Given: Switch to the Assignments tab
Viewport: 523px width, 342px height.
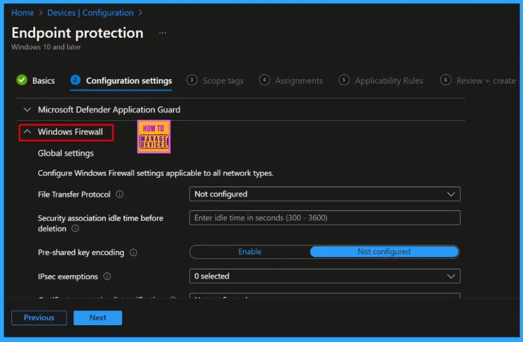Looking at the screenshot, I should pyautogui.click(x=298, y=81).
